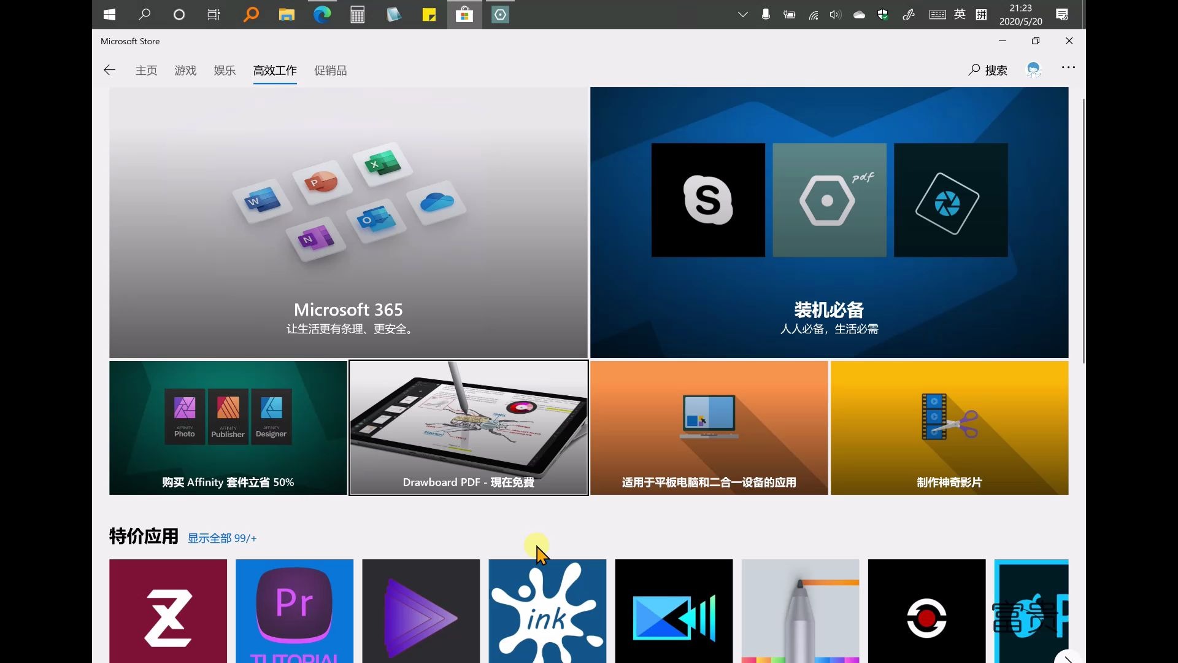Screen dimensions: 1178x663
Task: Open the purple play triangle app
Action: [421, 611]
